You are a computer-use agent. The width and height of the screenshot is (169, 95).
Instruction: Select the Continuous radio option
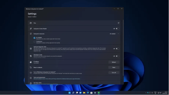34,42
